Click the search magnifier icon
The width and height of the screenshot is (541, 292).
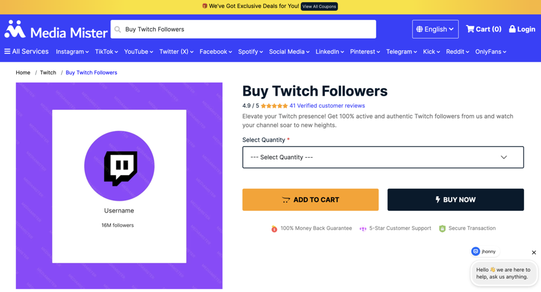tap(117, 29)
